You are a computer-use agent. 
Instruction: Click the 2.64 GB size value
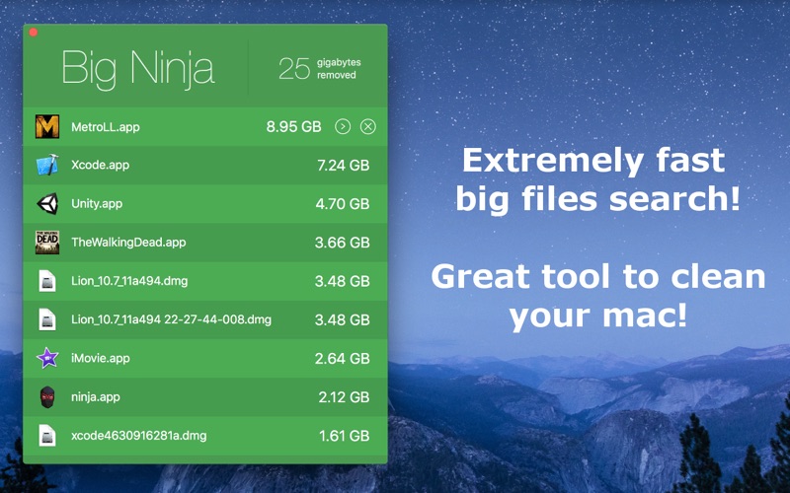point(342,358)
